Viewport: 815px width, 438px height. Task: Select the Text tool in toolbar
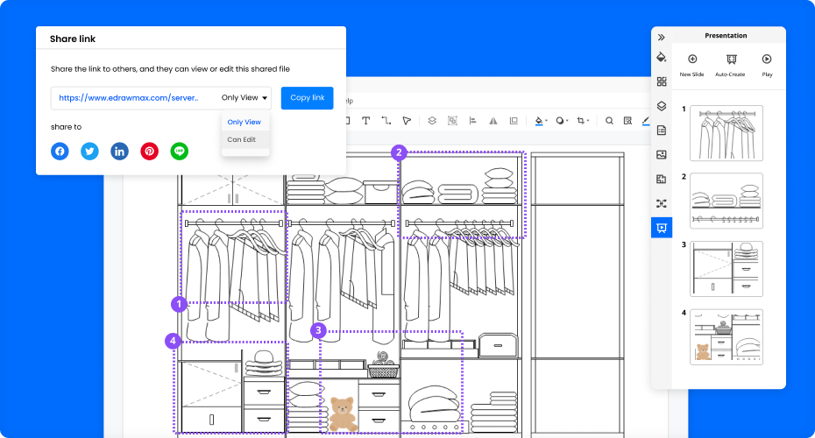(x=365, y=121)
